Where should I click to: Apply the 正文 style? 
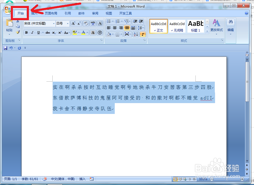[158, 26]
